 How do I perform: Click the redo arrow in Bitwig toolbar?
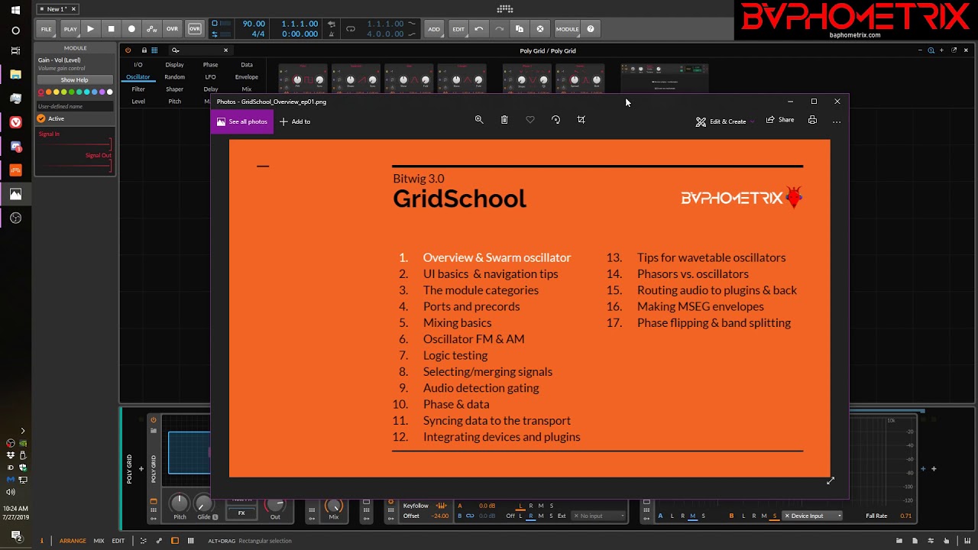[x=499, y=29]
